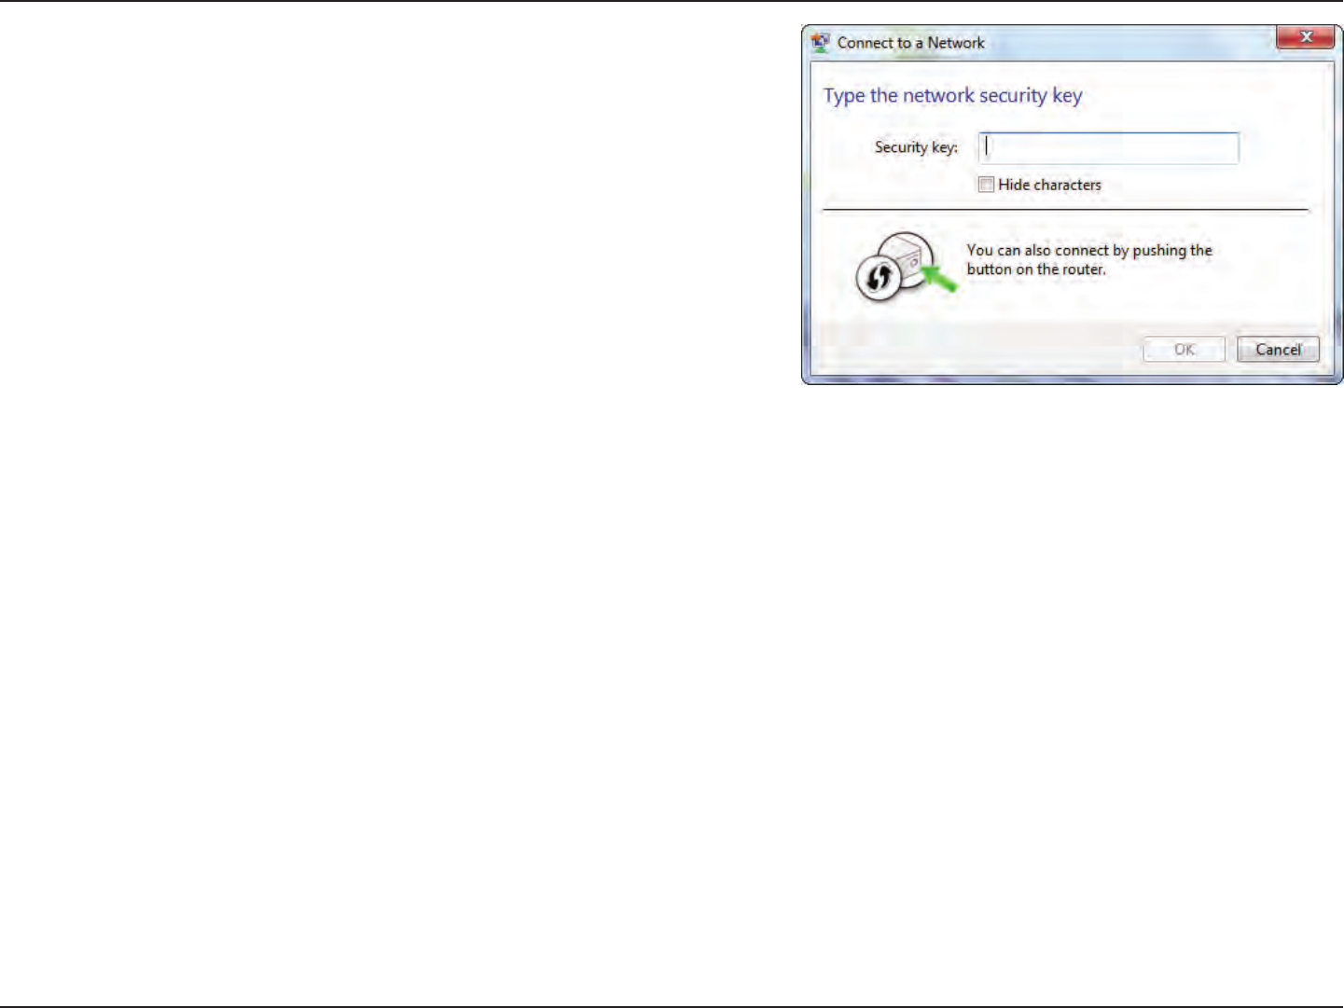Click the 'Type the network security key' heading

click(x=952, y=96)
